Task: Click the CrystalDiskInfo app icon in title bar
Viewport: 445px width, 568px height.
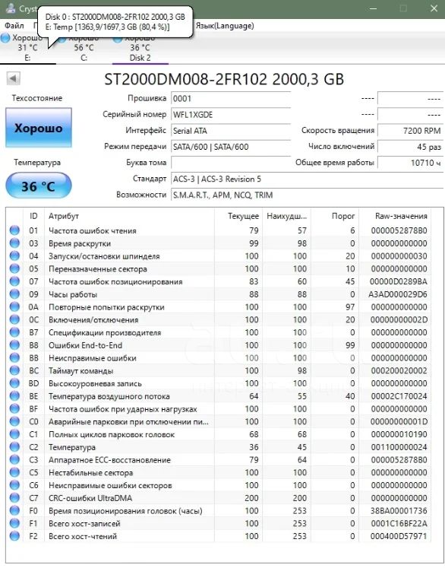Action: pos(10,8)
